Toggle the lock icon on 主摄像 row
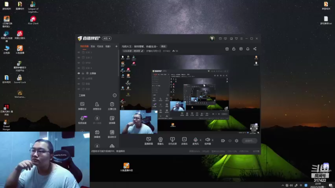335x188 pixels. point(83,73)
